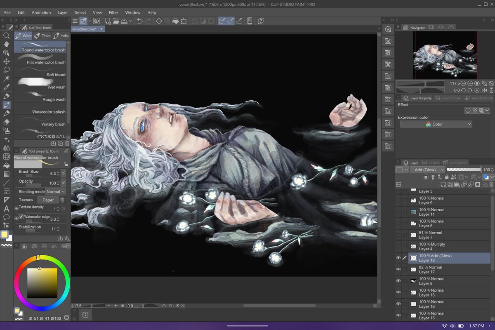Delete the current layer with trash icon

(491, 185)
